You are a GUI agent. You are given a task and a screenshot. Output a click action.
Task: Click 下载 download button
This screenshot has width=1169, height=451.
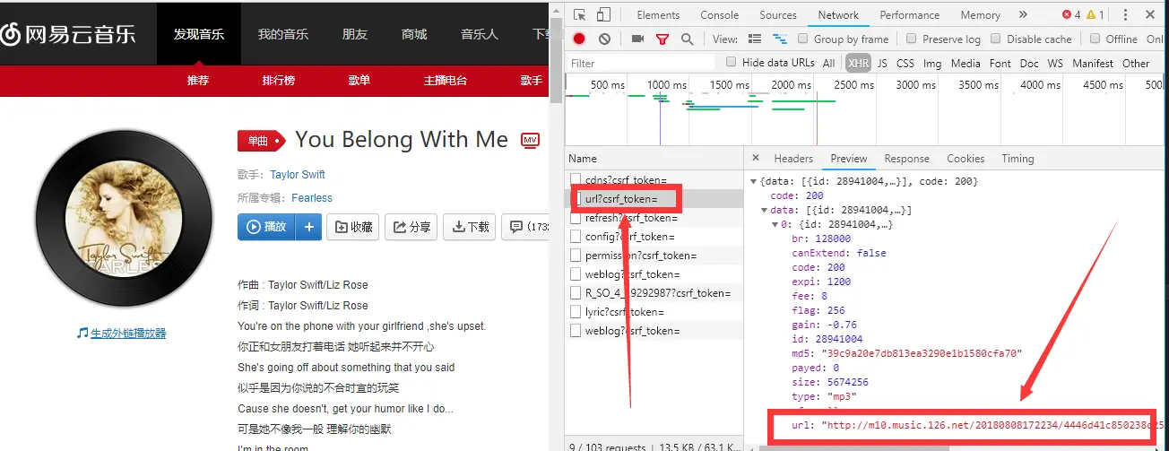[469, 227]
